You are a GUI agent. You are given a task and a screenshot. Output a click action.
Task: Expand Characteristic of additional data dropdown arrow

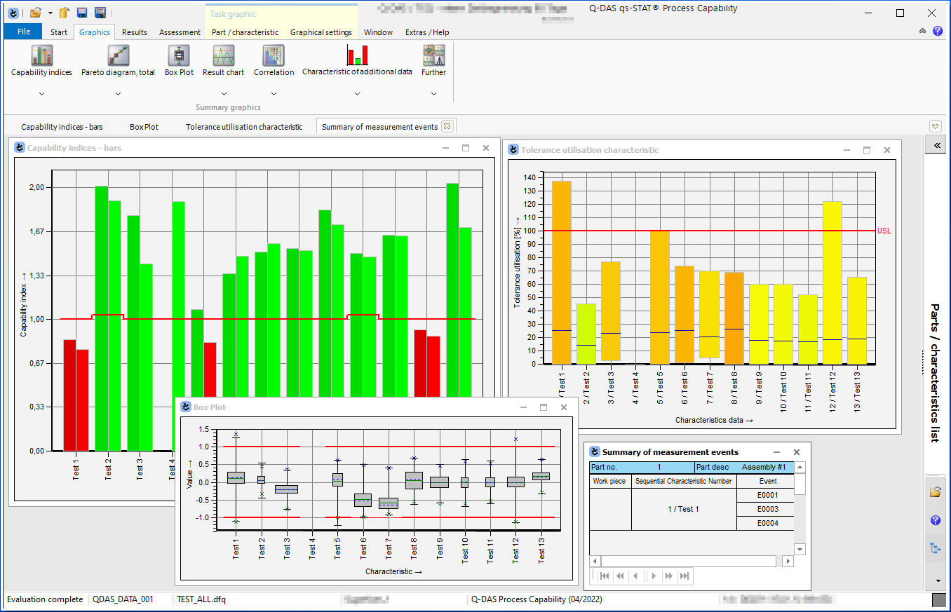357,93
